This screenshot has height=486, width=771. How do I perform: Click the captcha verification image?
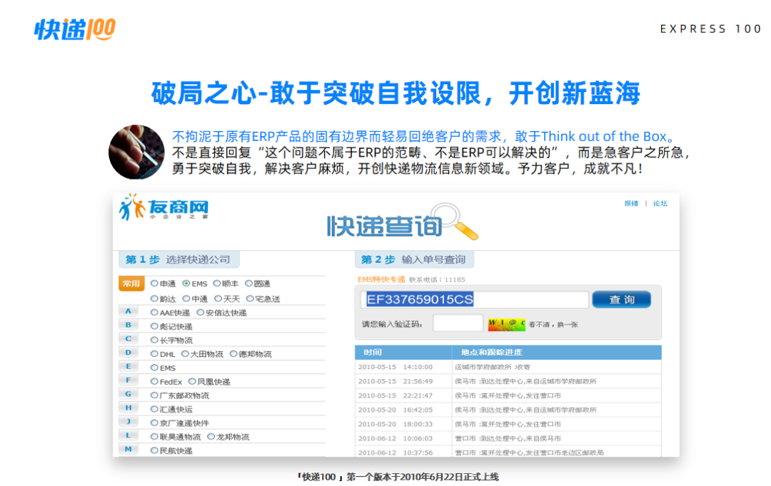pos(506,324)
